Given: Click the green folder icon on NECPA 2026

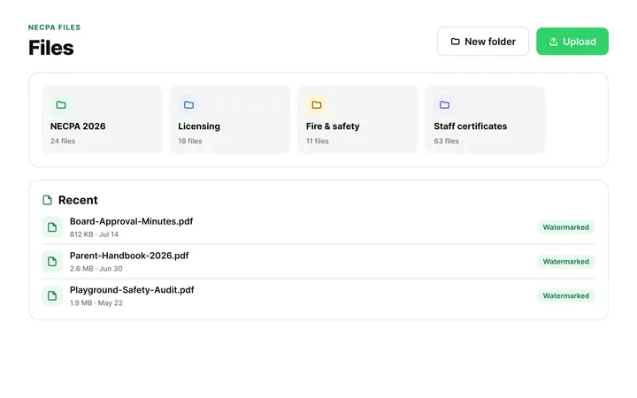Looking at the screenshot, I should pyautogui.click(x=61, y=104).
